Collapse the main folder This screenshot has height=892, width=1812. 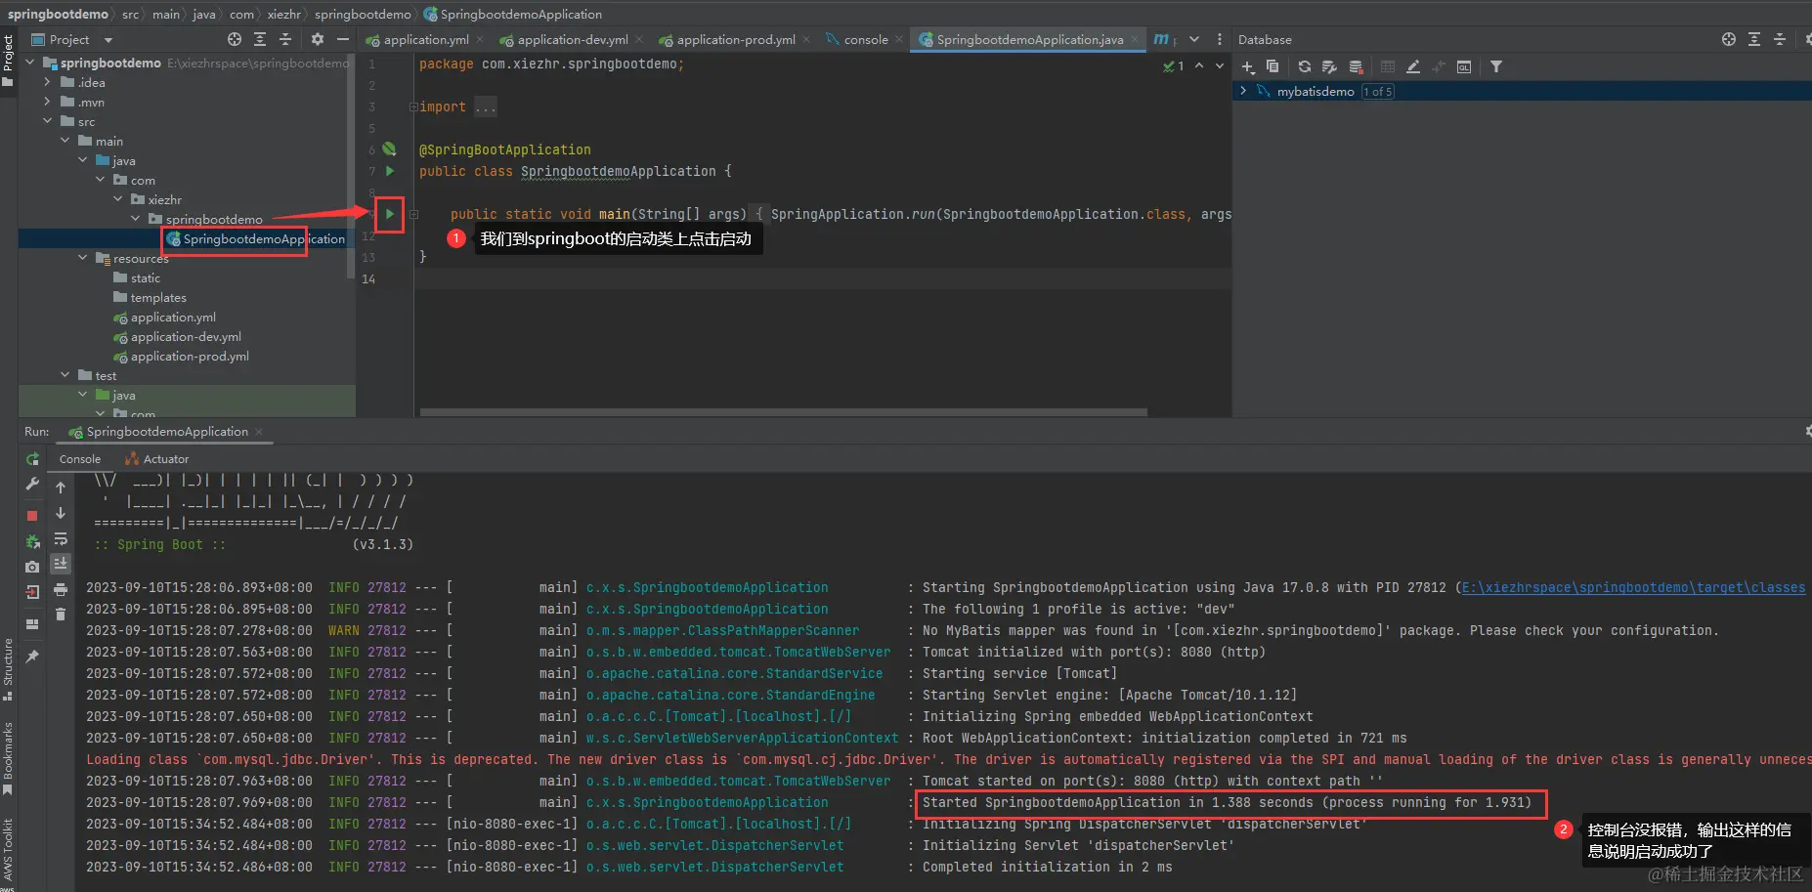[65, 141]
